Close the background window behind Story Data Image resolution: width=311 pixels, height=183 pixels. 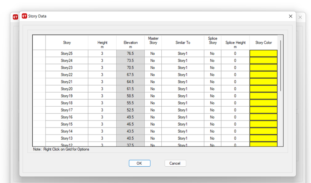tap(300, 17)
